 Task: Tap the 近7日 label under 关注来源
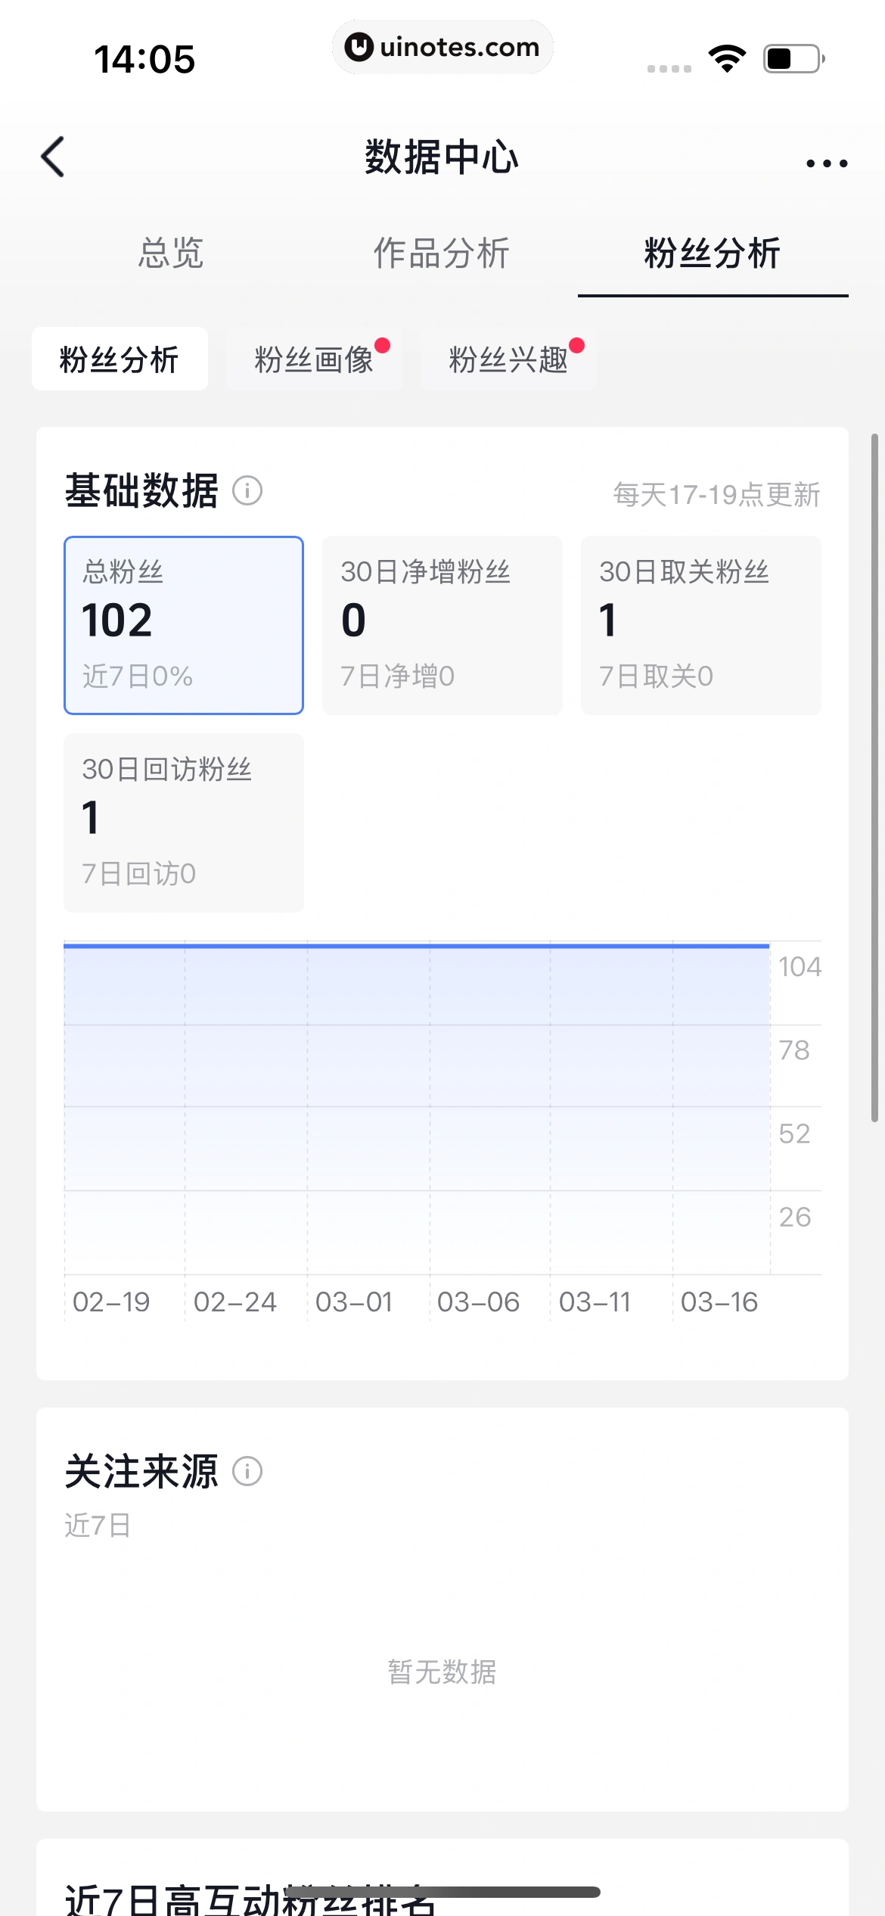(98, 1525)
